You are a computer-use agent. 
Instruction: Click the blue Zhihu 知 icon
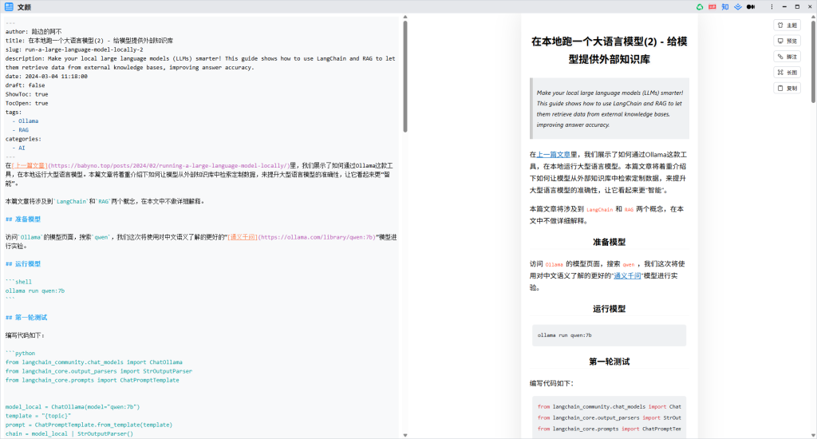tap(724, 6)
